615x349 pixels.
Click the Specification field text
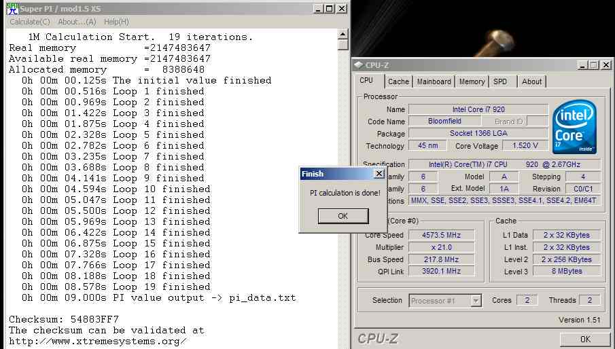[505, 164]
